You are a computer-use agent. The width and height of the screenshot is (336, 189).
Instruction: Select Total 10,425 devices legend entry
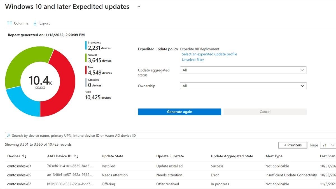(x=98, y=95)
